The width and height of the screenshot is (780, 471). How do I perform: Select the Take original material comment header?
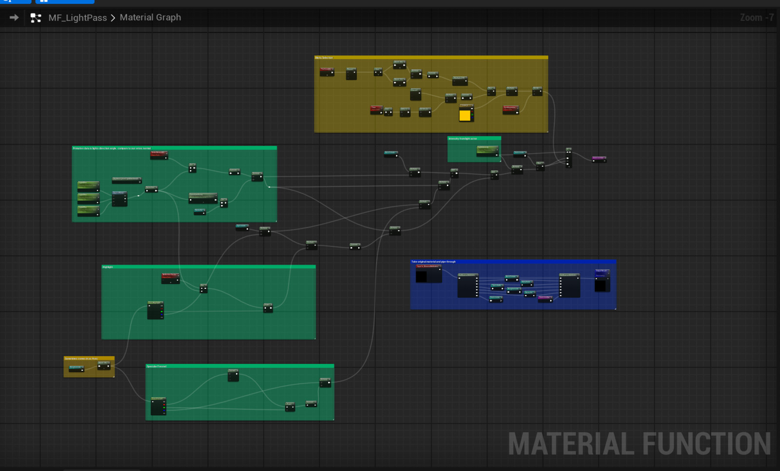click(513, 262)
